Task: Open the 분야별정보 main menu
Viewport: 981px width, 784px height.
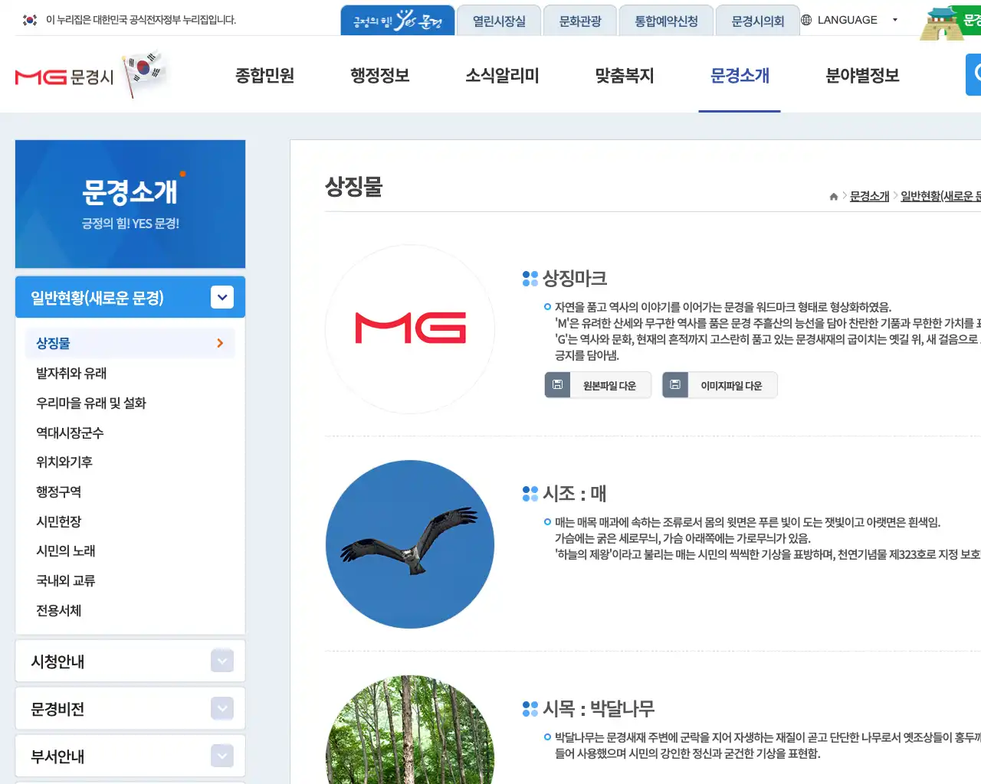Action: pos(862,75)
